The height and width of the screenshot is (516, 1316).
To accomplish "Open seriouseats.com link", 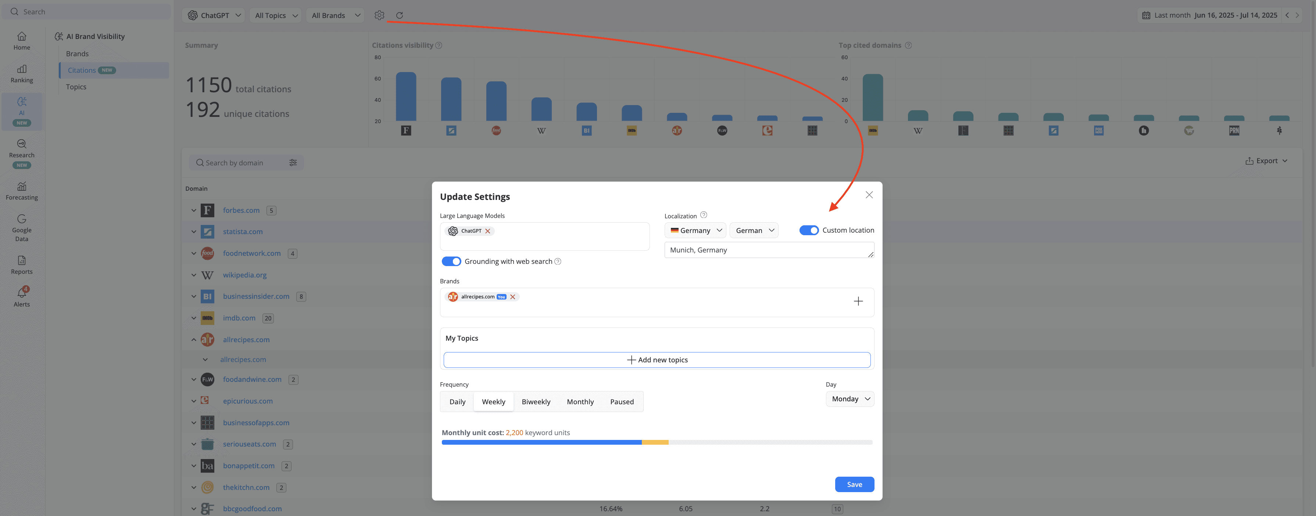I will click(249, 444).
